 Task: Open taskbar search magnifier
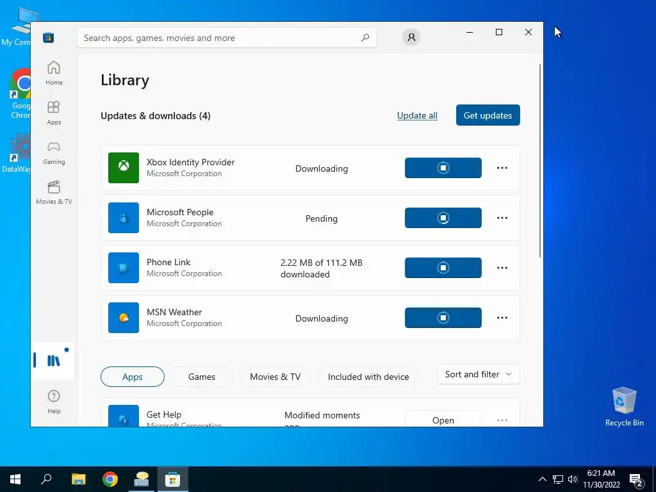click(x=46, y=479)
